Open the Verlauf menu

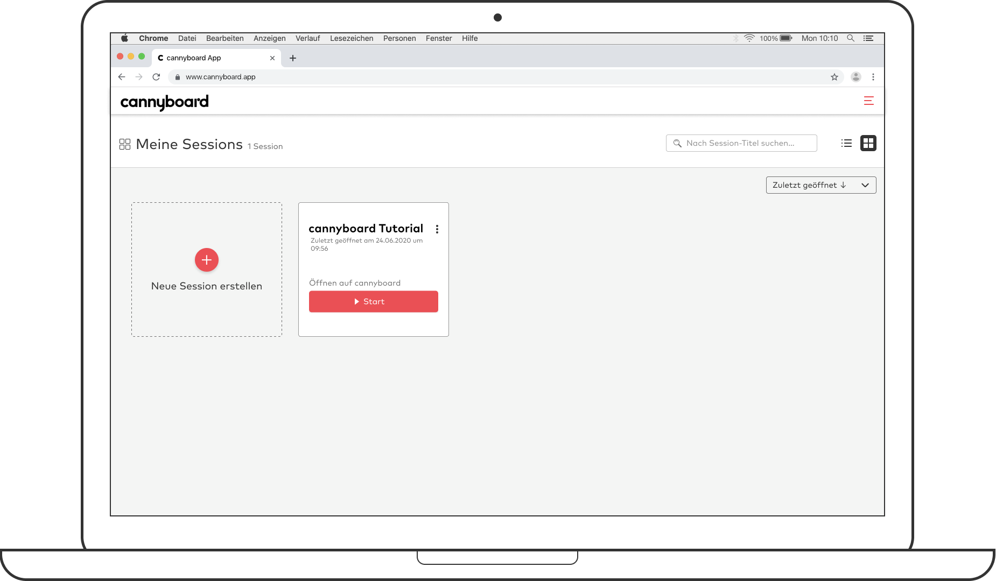[x=308, y=38]
